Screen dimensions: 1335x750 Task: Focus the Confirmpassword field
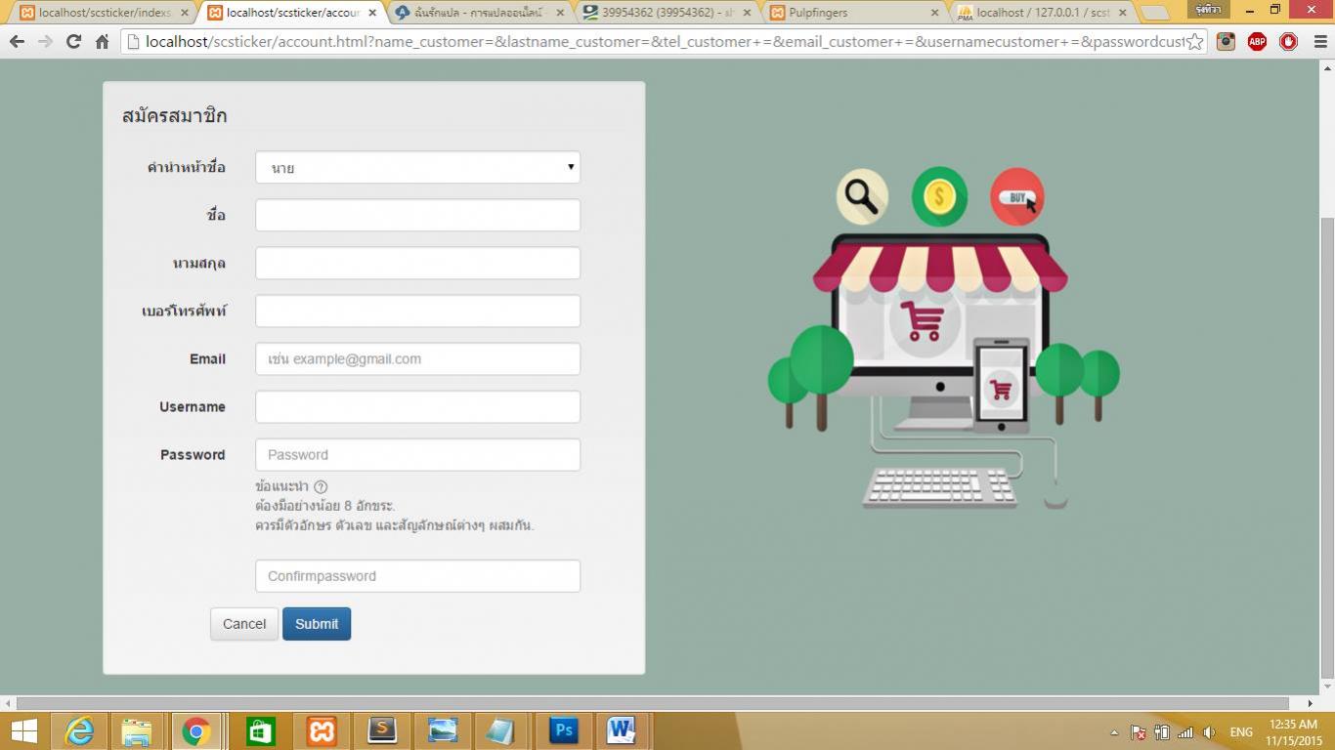417,576
